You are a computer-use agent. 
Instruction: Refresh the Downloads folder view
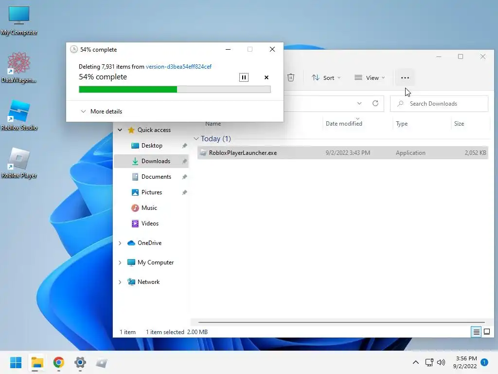tap(375, 103)
